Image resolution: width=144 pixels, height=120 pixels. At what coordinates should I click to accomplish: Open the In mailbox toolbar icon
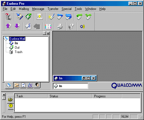20,17
